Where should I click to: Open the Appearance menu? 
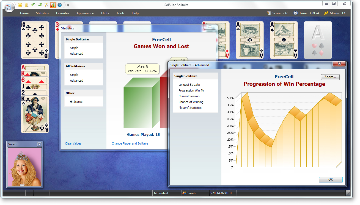(x=85, y=13)
